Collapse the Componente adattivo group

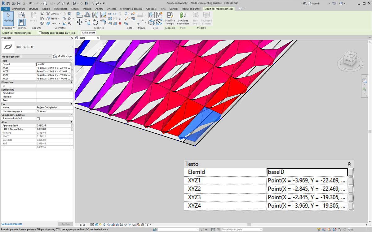(x=72, y=115)
